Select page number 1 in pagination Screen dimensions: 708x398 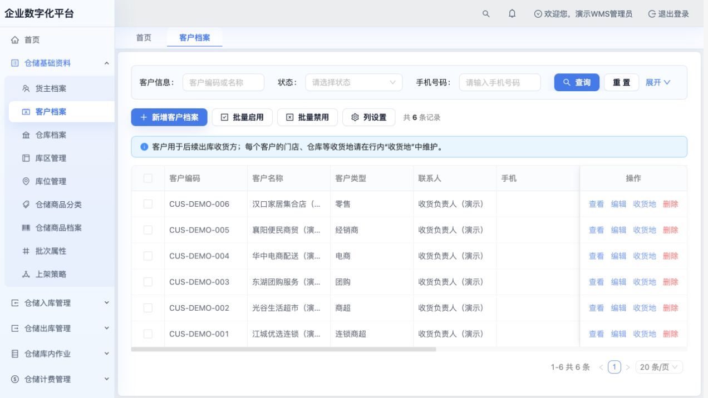(614, 367)
